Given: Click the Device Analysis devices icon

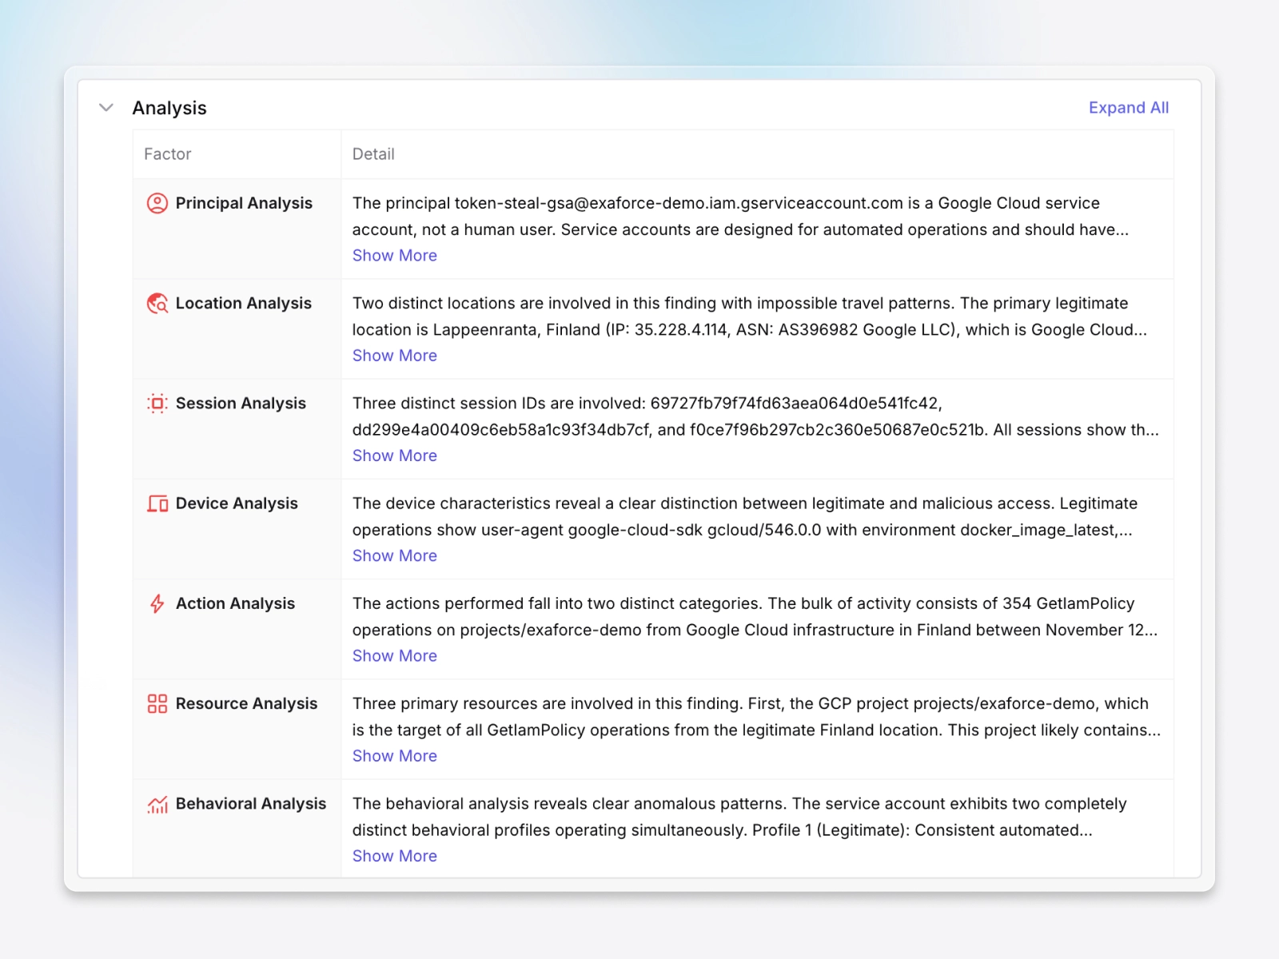Looking at the screenshot, I should [x=157, y=503].
